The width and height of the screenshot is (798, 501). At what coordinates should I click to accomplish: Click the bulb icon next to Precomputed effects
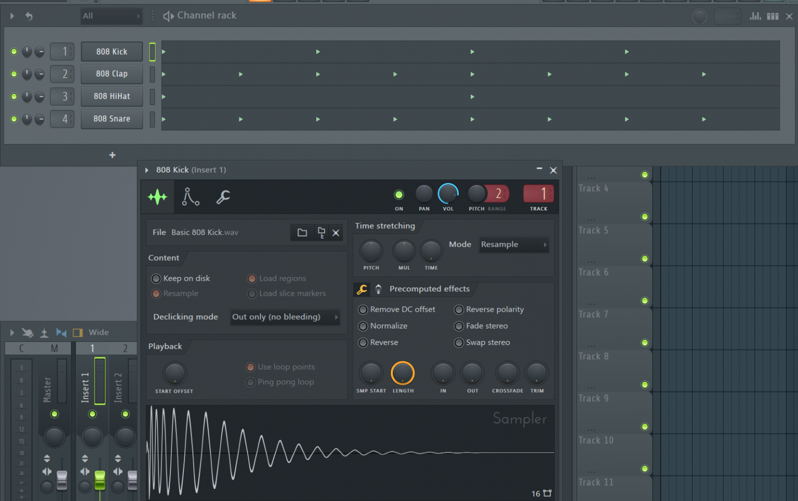(378, 289)
